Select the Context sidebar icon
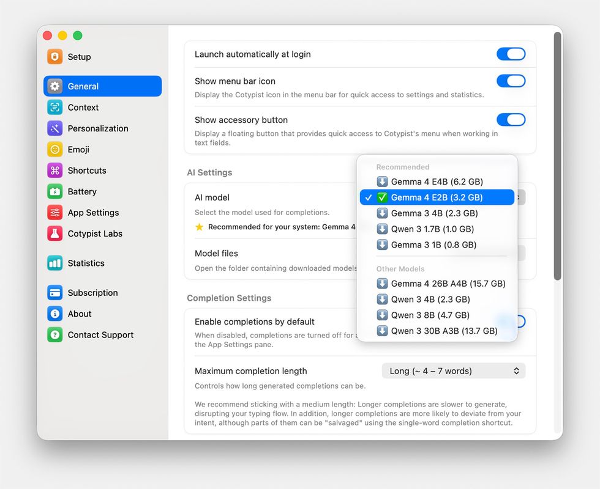 [x=54, y=108]
